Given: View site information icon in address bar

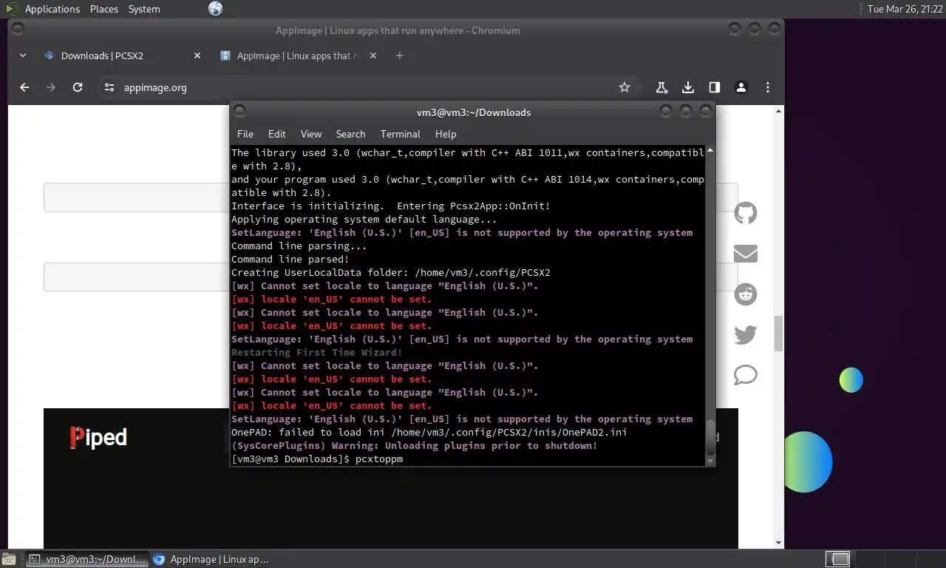Looking at the screenshot, I should coord(109,87).
